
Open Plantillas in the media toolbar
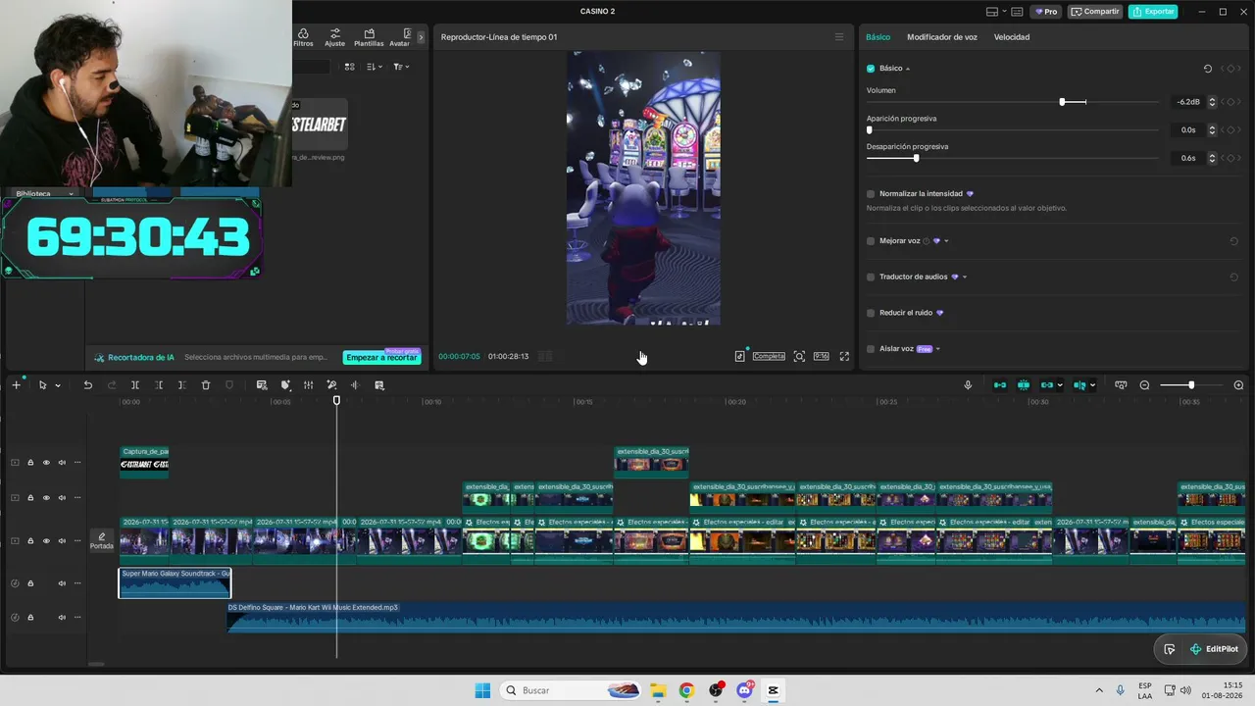(369, 37)
